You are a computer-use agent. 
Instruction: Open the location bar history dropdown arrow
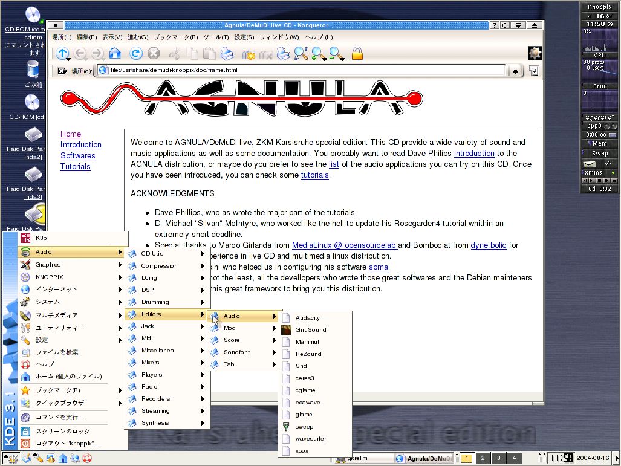(x=515, y=71)
